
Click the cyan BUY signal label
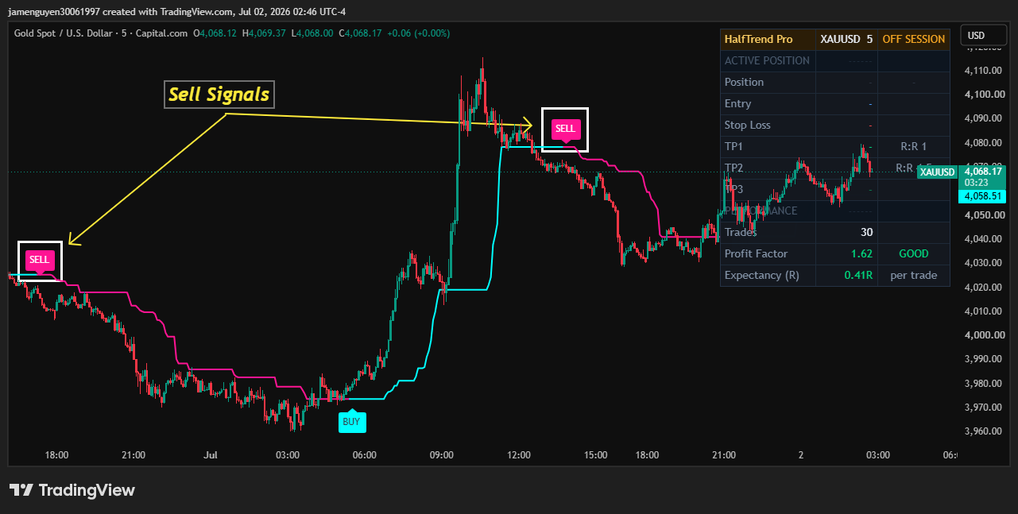(351, 421)
